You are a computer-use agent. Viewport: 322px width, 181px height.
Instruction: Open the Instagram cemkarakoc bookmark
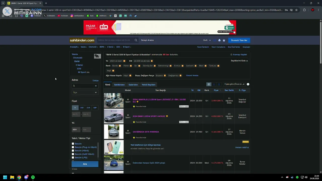(77, 16)
